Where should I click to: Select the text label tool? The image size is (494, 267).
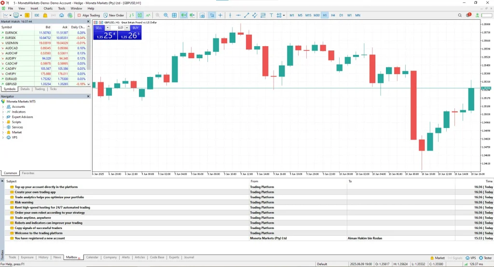click(271, 15)
